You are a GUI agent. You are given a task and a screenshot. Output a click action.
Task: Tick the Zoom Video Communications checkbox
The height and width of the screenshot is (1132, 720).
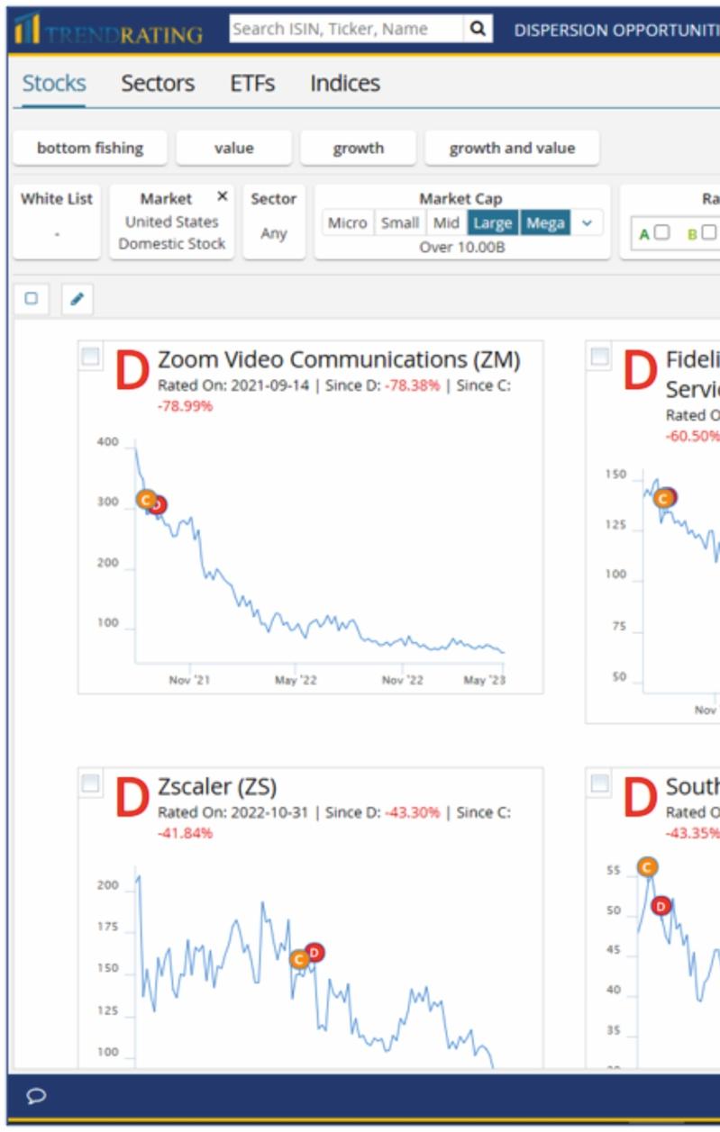pos(90,357)
